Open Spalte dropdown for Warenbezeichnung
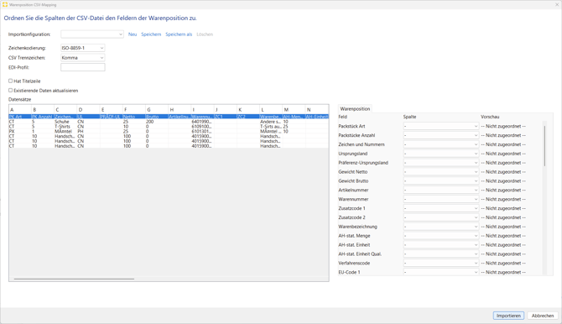Screen dimensions: 562x324 click(x=441, y=227)
